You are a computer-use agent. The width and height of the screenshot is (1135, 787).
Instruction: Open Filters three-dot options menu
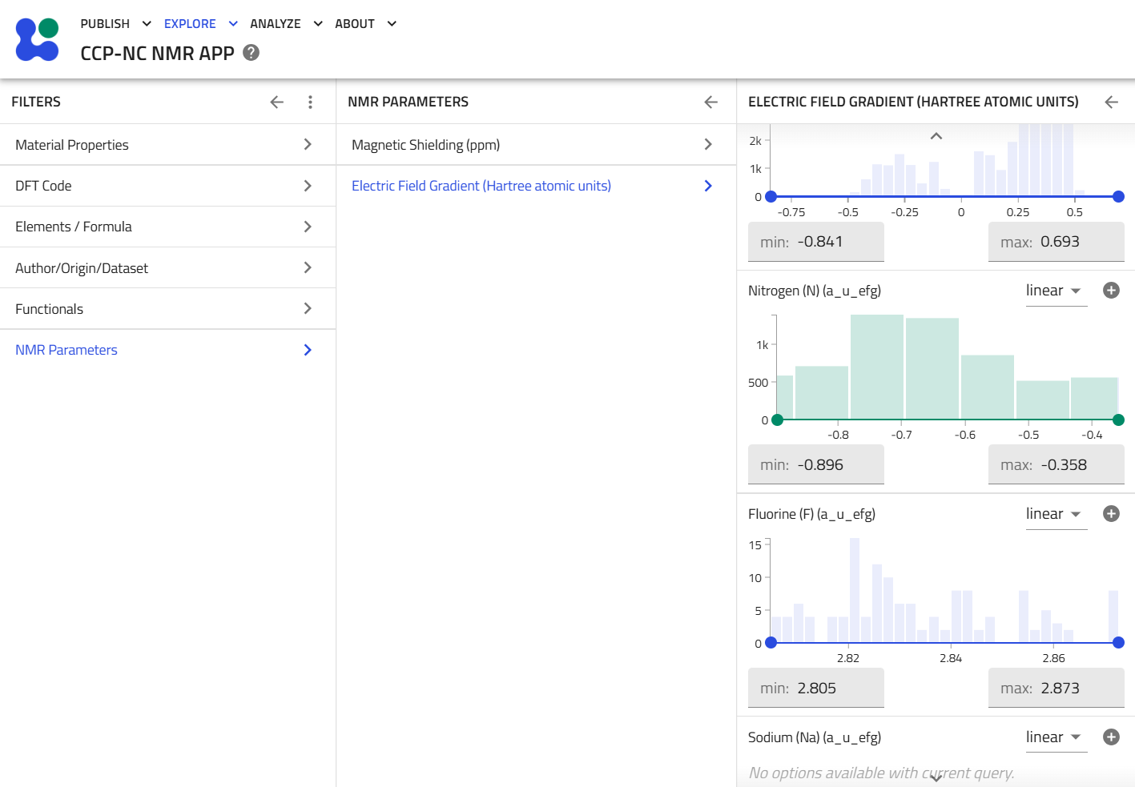pyautogui.click(x=311, y=102)
